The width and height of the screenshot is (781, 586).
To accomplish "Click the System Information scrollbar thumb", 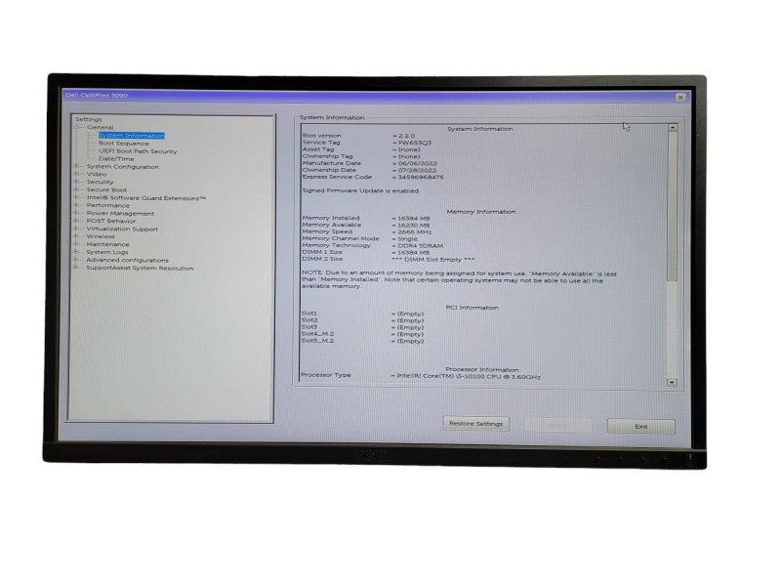I will 673,206.
